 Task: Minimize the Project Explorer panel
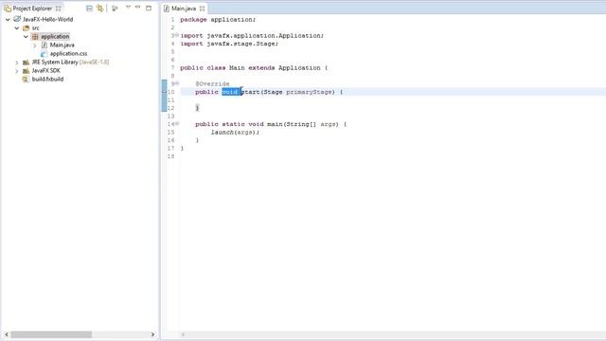point(138,8)
